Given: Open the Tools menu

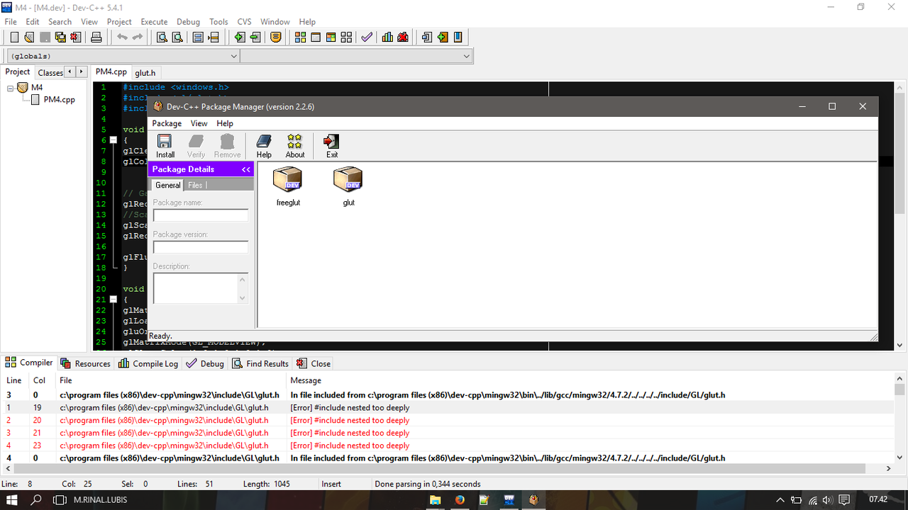Looking at the screenshot, I should click(x=218, y=22).
